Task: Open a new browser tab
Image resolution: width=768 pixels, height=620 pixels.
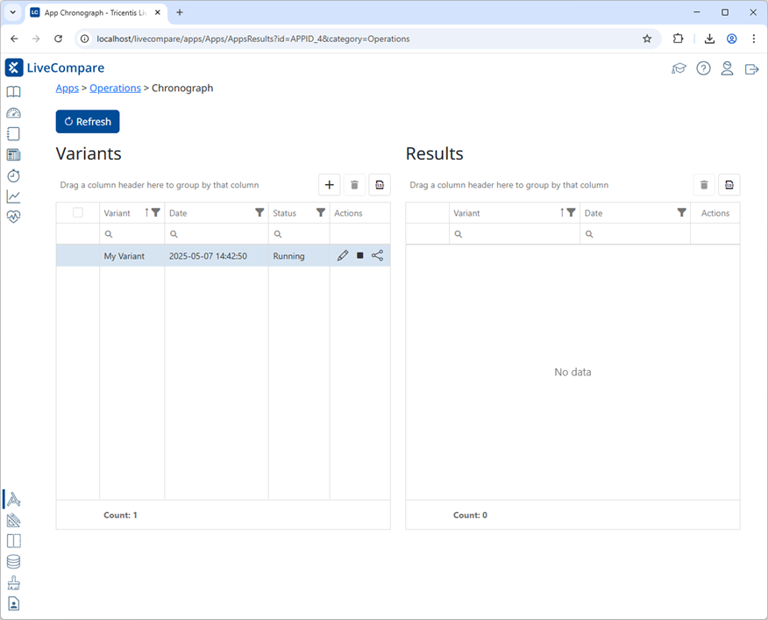Action: (x=180, y=13)
